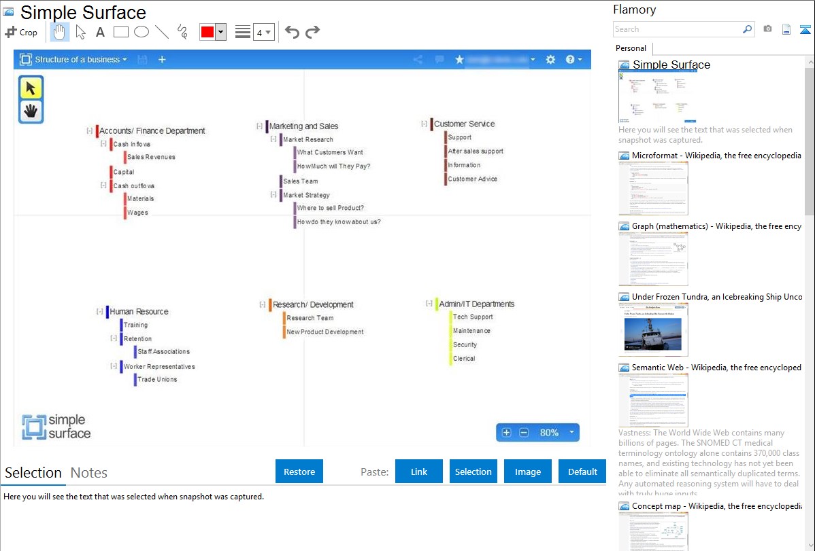Click the Restore button
Image resolution: width=815 pixels, height=551 pixels.
click(x=299, y=472)
